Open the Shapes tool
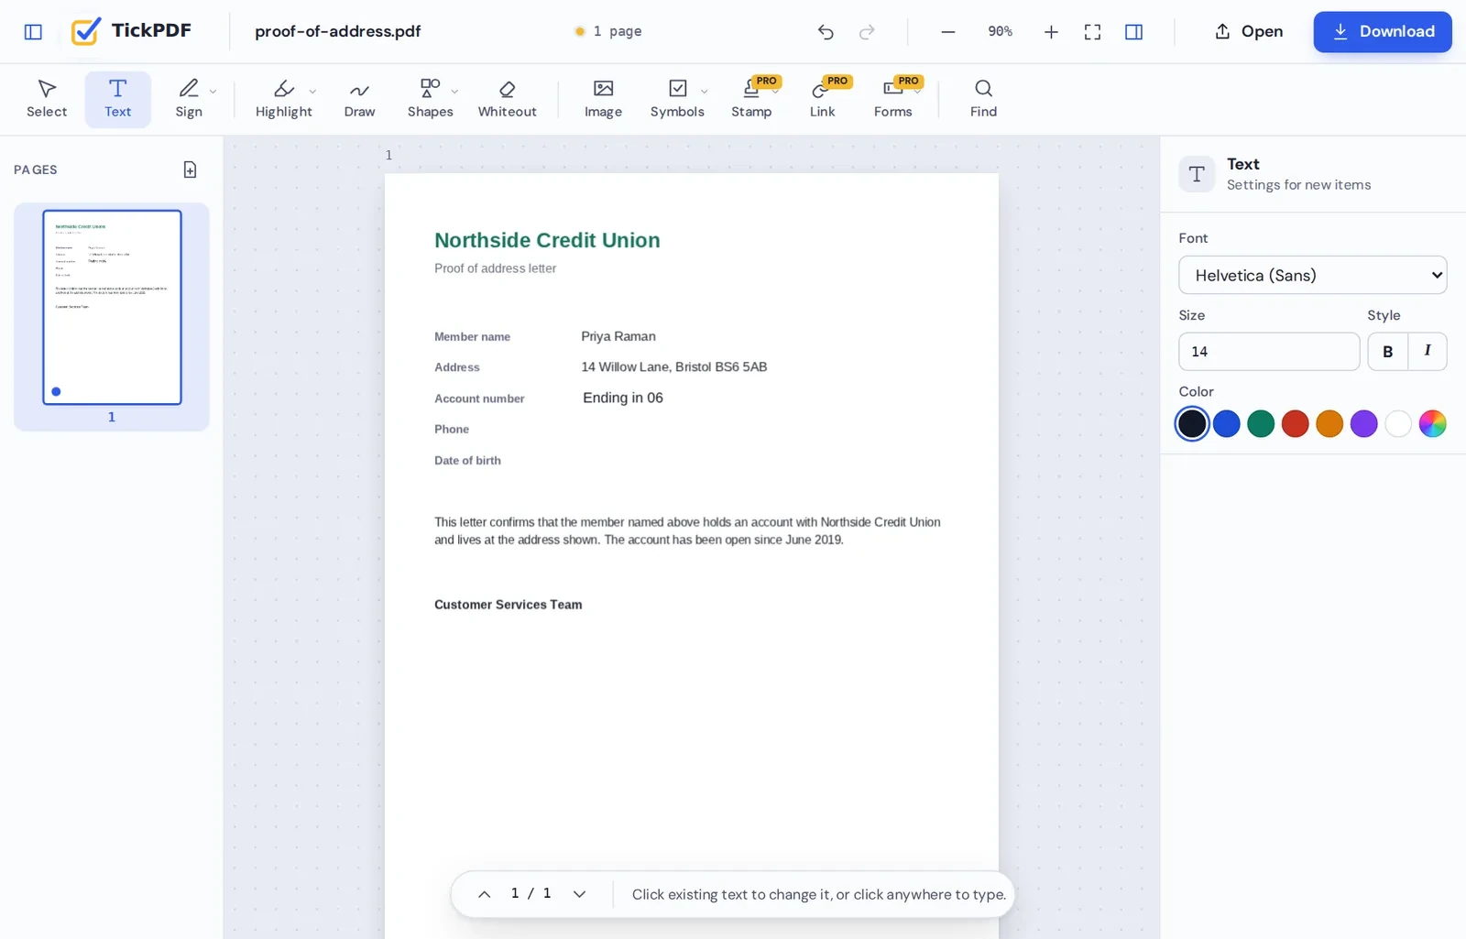 pos(430,99)
